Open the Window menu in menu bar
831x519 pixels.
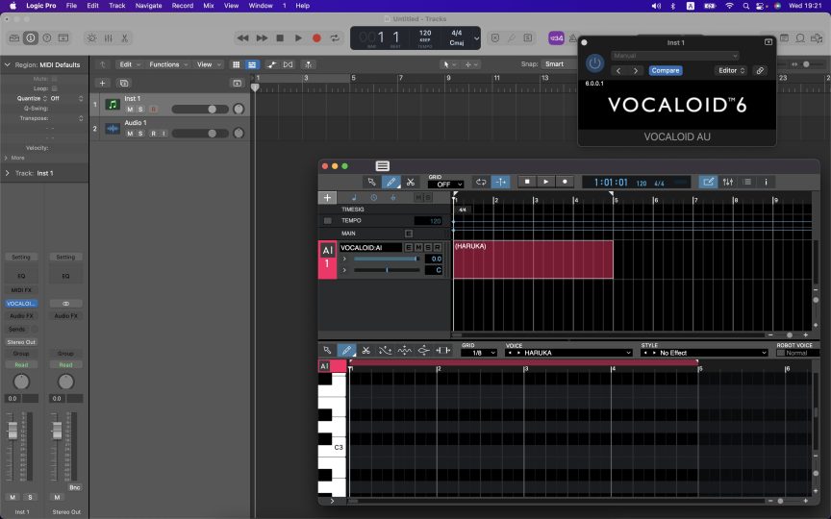(261, 6)
